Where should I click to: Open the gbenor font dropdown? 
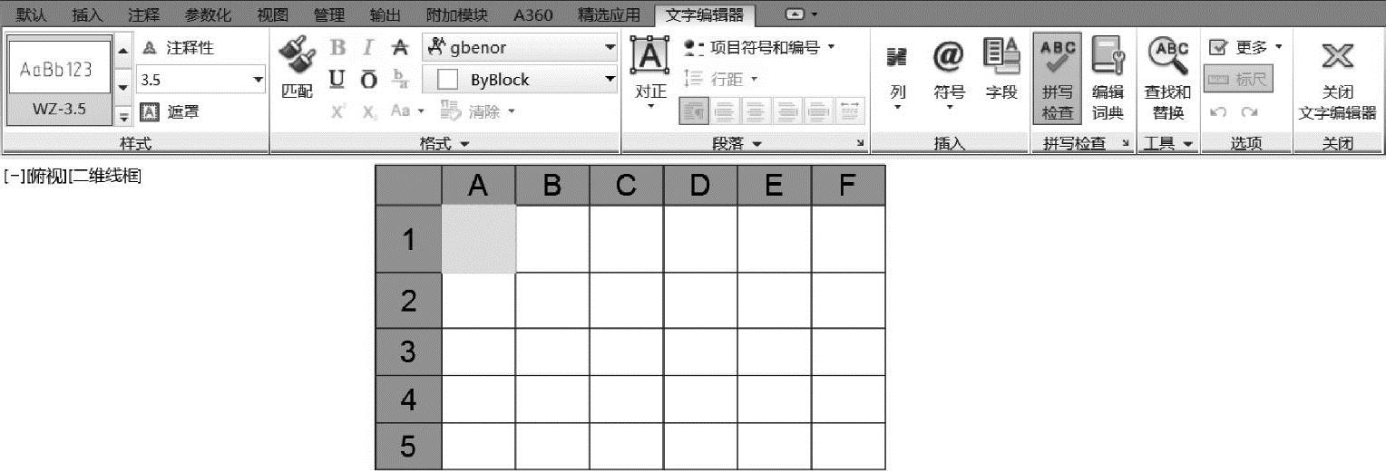[520, 47]
